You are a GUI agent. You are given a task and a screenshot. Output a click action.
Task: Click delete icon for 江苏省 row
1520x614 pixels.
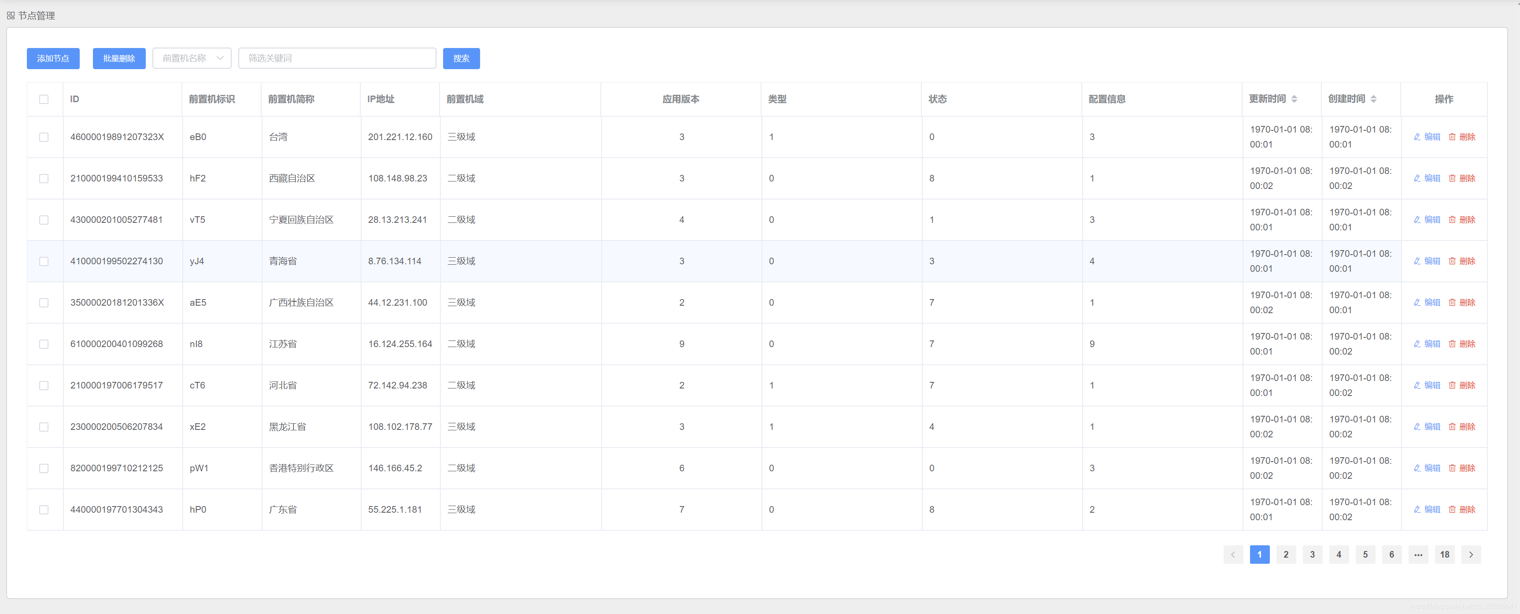point(1452,344)
